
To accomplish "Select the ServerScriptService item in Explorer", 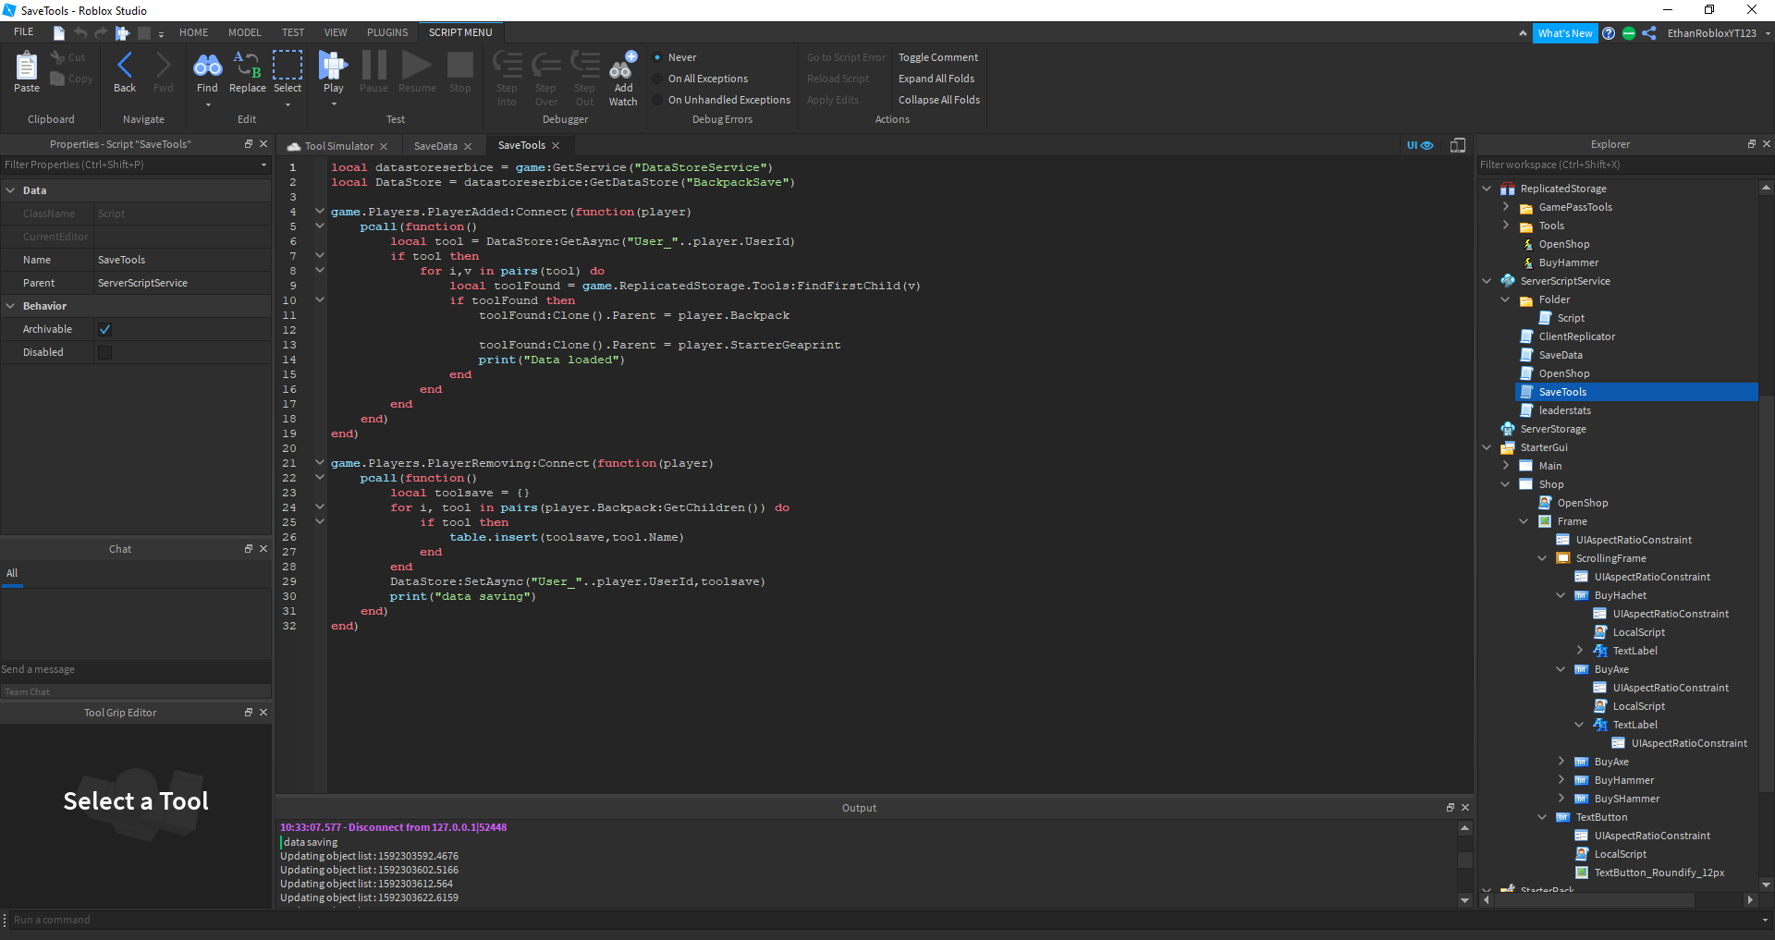I will (x=1565, y=281).
